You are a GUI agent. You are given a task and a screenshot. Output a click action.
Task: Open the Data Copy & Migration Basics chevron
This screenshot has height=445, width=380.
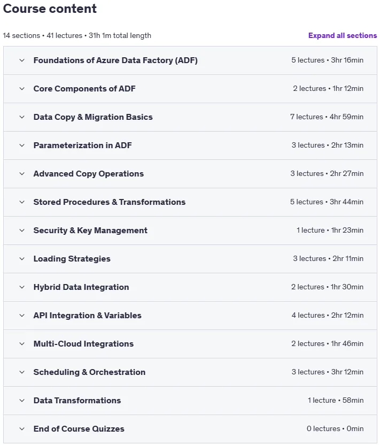pos(22,117)
